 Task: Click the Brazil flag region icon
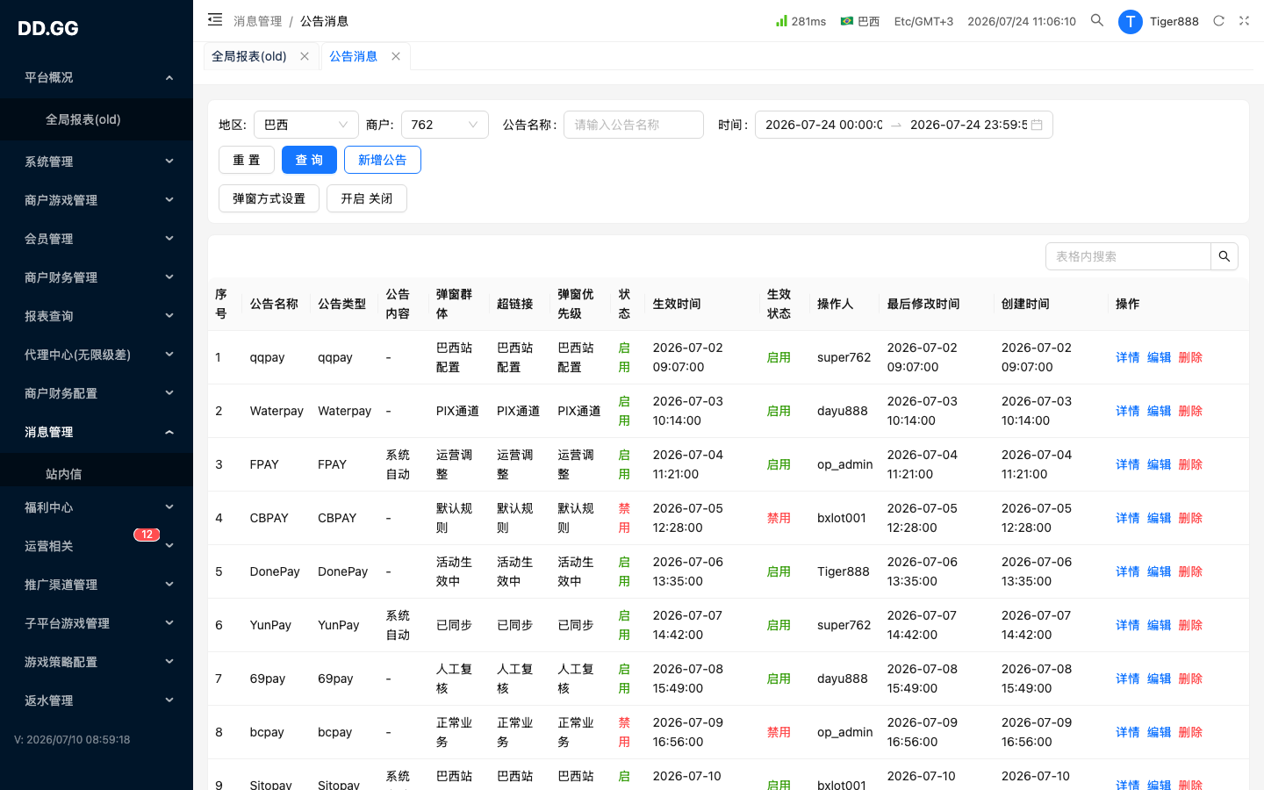coord(847,21)
